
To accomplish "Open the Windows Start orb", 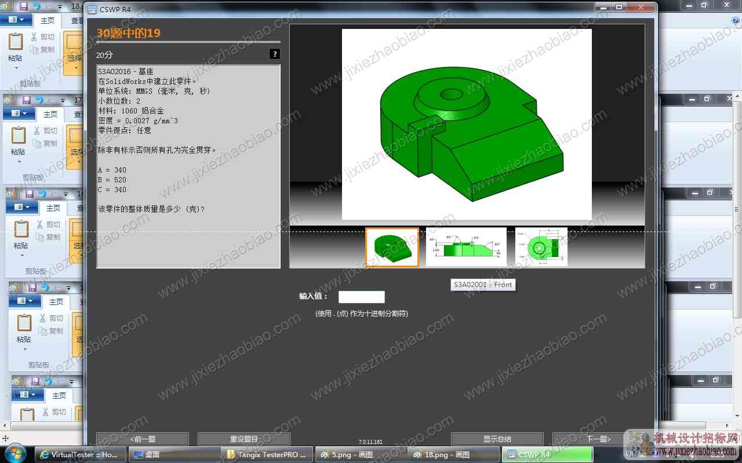I will 15,453.
